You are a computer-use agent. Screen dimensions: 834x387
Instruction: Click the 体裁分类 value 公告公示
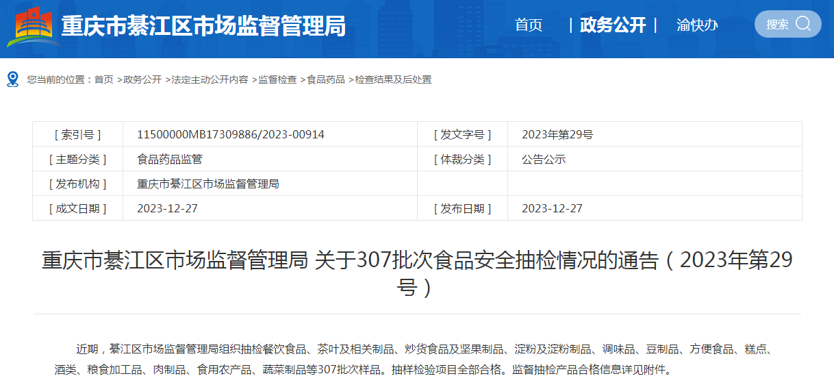coord(544,159)
